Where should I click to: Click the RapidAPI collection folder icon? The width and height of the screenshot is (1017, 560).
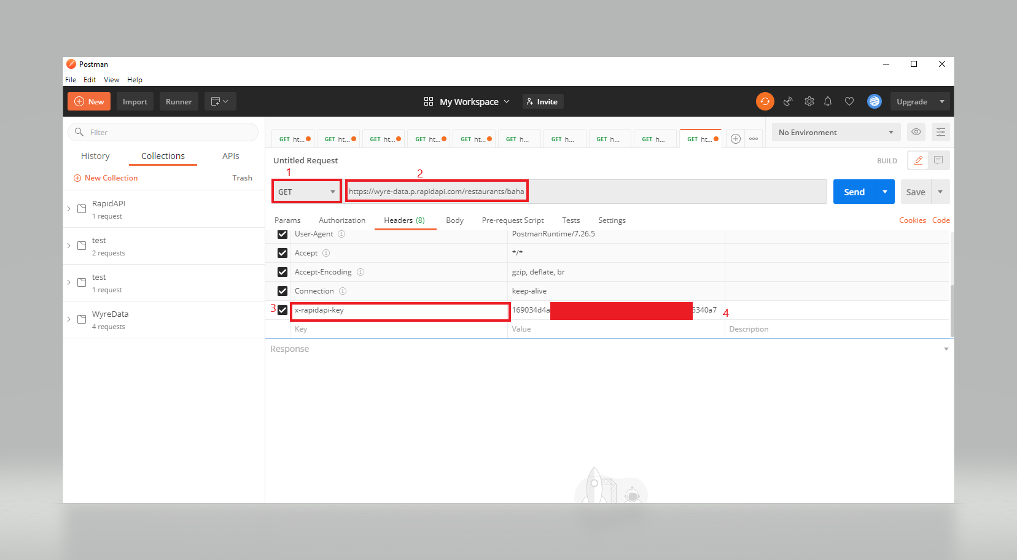tap(82, 209)
